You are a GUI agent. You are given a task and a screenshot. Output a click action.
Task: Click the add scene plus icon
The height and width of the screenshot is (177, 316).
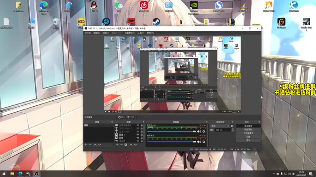point(86,145)
